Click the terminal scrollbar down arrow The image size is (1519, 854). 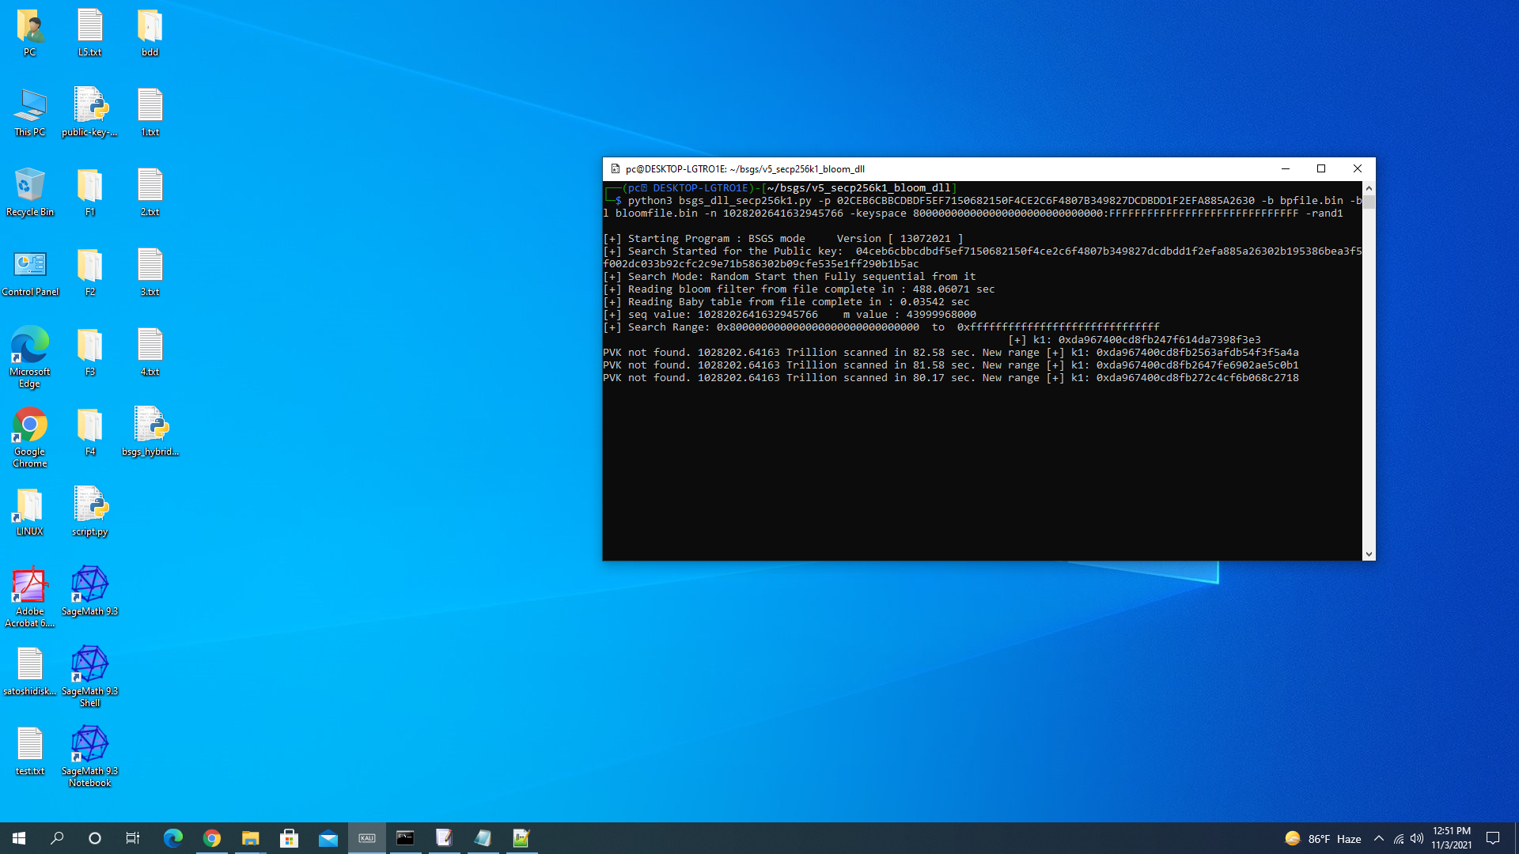pyautogui.click(x=1369, y=554)
